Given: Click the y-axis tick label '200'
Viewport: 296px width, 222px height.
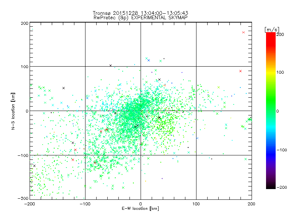Looking at the screenshot, I should point(24,23).
